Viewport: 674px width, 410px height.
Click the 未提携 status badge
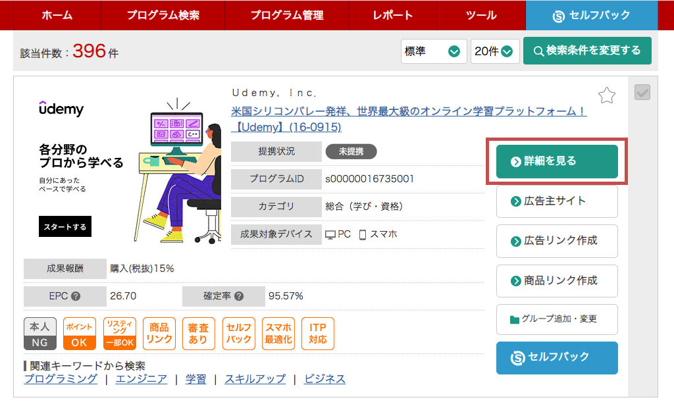point(351,151)
